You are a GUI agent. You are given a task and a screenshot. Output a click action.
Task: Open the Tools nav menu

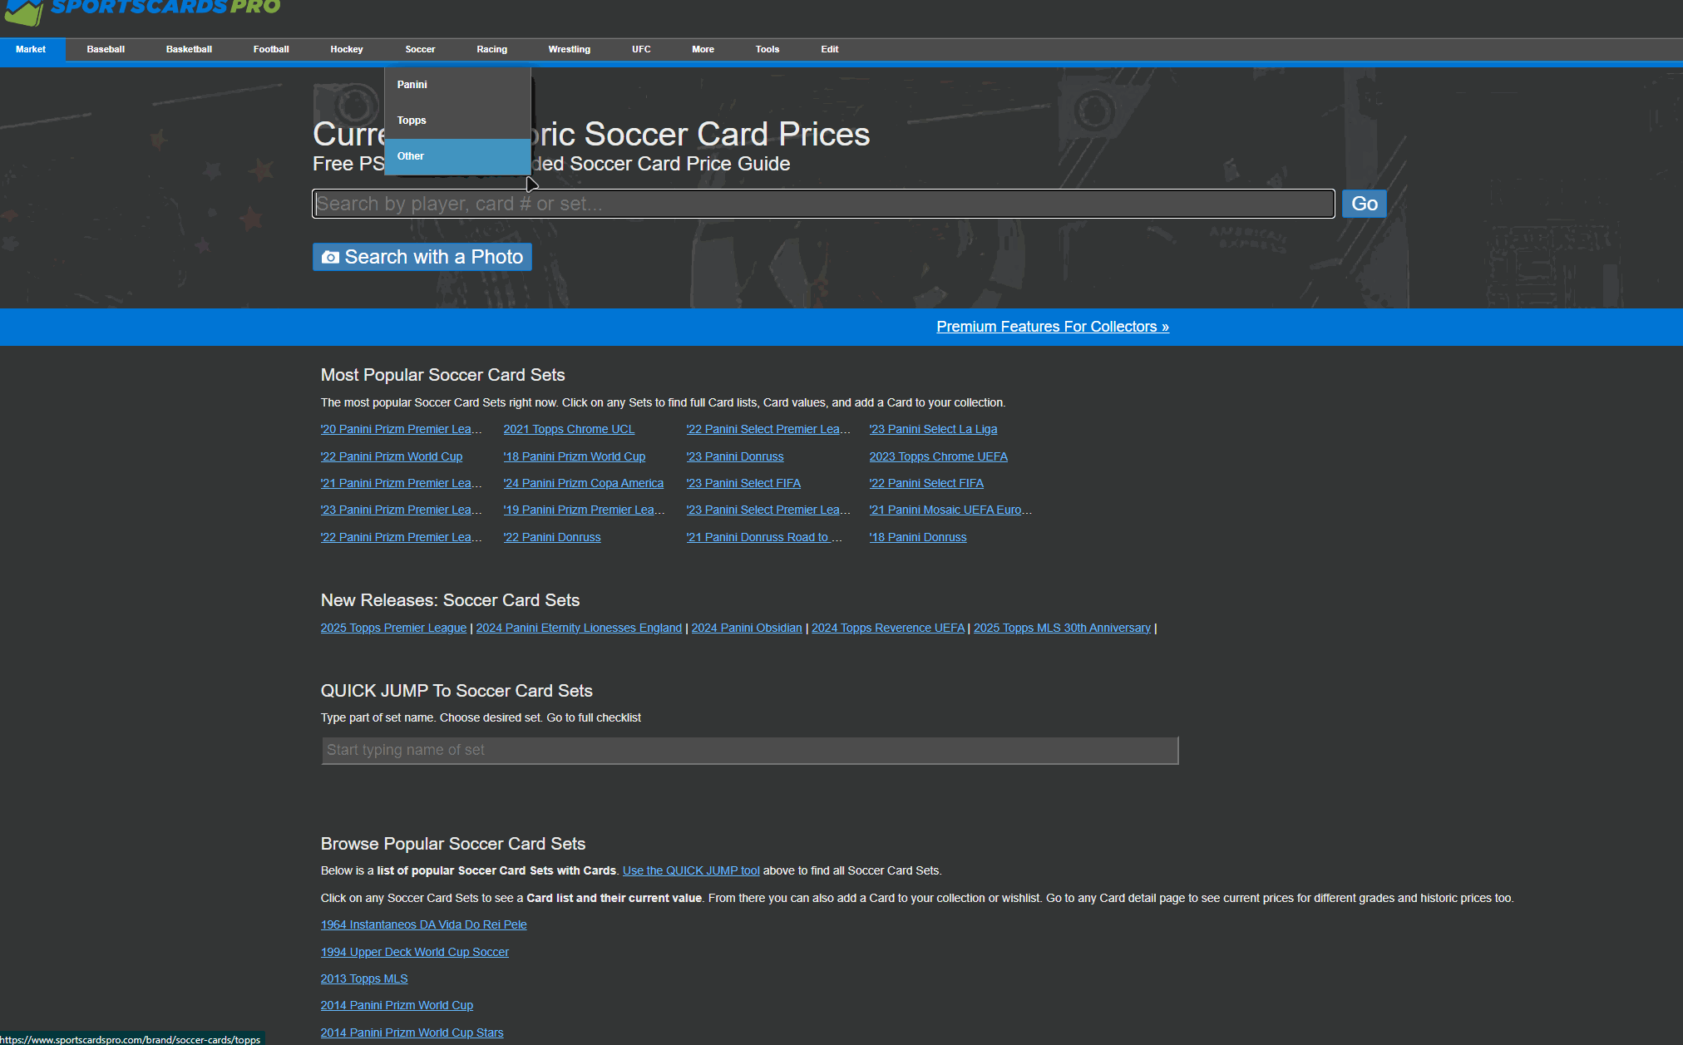[x=767, y=50]
